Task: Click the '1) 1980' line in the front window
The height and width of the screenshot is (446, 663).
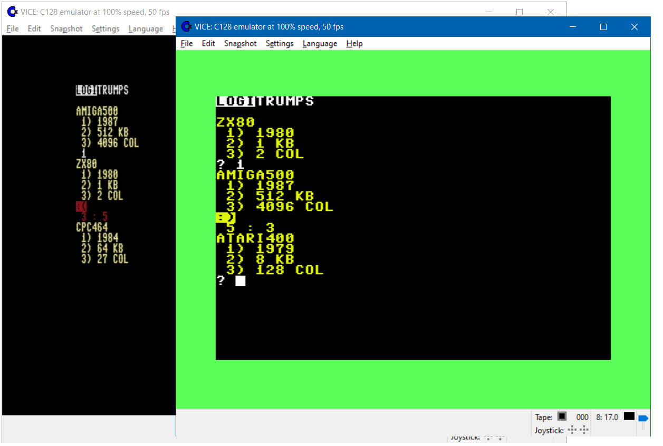Action: (260, 133)
